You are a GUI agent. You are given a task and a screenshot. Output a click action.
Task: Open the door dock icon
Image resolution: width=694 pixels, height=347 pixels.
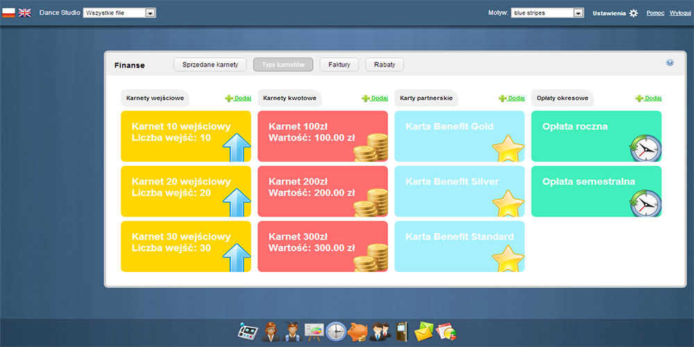click(x=401, y=331)
